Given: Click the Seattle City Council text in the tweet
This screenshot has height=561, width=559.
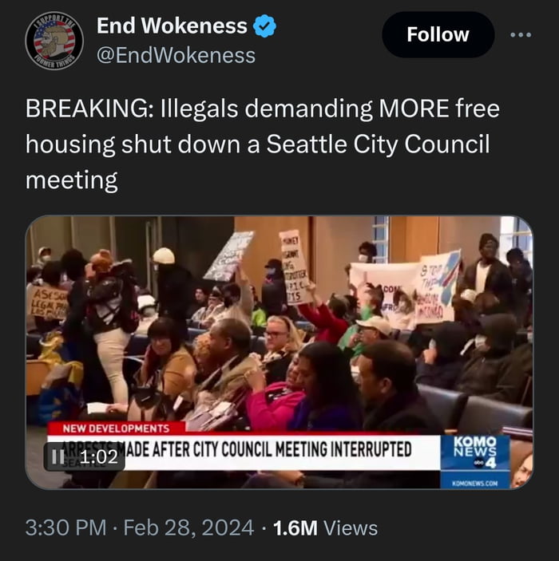Looking at the screenshot, I should (x=378, y=144).
